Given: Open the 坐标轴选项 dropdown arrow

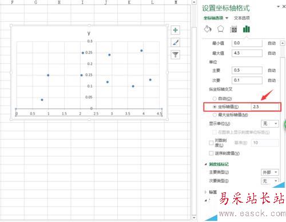Looking at the screenshot, I should coord(227,18).
